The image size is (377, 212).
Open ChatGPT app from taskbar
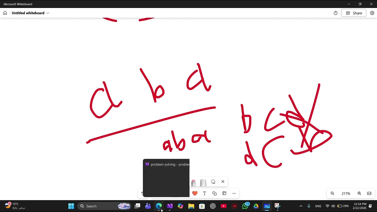[213, 206]
